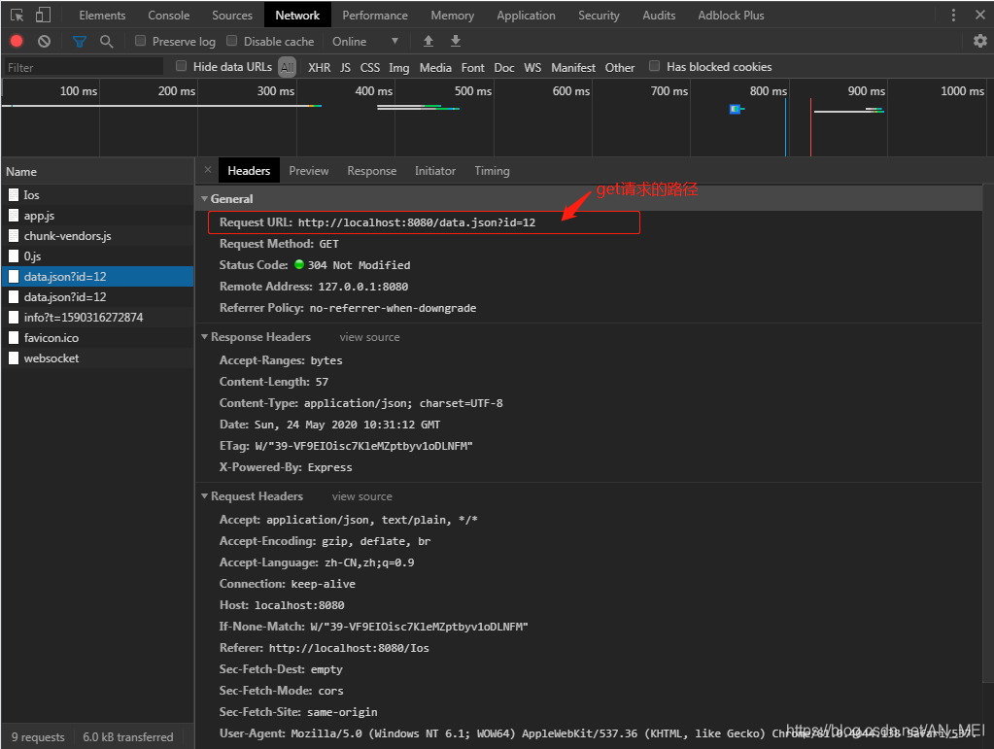The height and width of the screenshot is (749, 994).
Task: Show the Preview detail tab
Action: pyautogui.click(x=309, y=170)
